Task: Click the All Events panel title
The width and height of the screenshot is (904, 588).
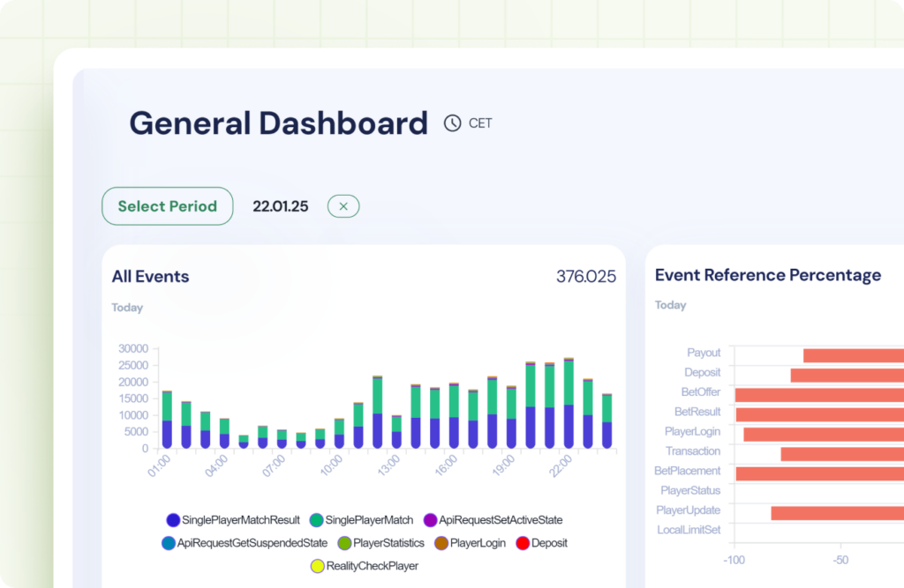Action: coord(150,277)
